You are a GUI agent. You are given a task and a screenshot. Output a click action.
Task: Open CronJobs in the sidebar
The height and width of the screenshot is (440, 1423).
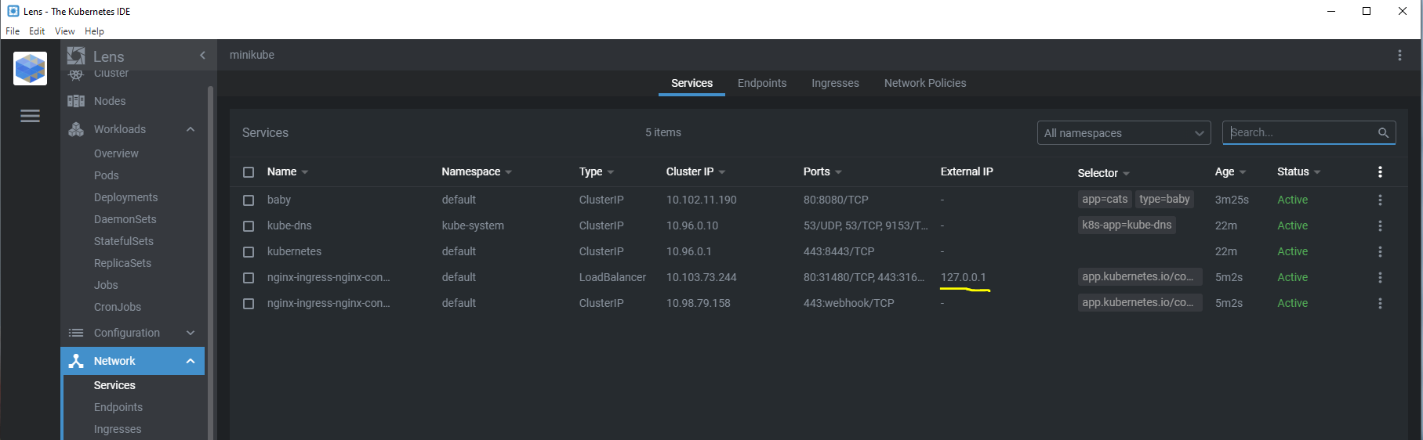click(x=118, y=307)
